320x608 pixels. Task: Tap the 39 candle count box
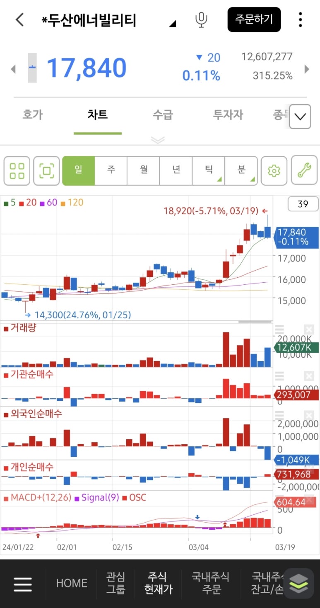(x=303, y=204)
